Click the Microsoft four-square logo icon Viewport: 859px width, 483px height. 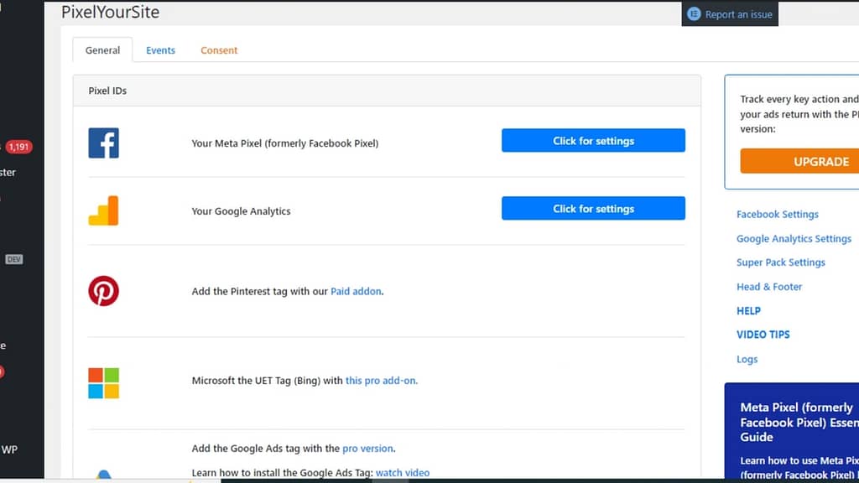coord(103,382)
